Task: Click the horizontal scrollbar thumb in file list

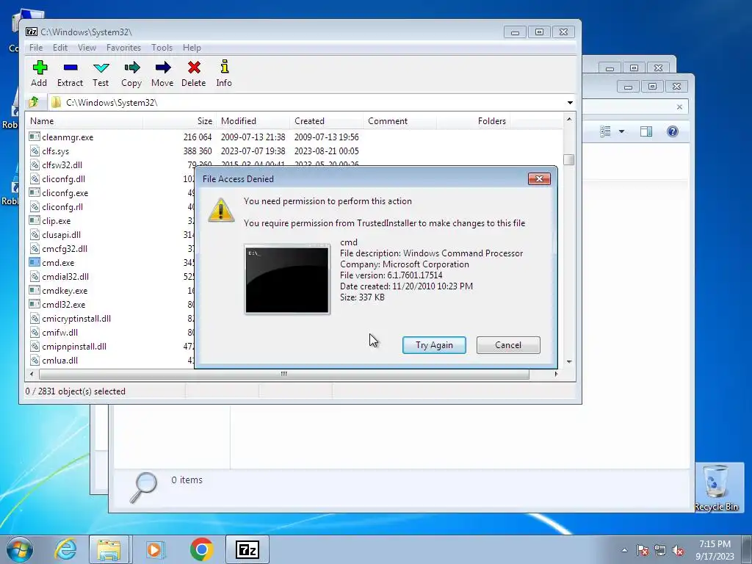Action: pyautogui.click(x=284, y=374)
